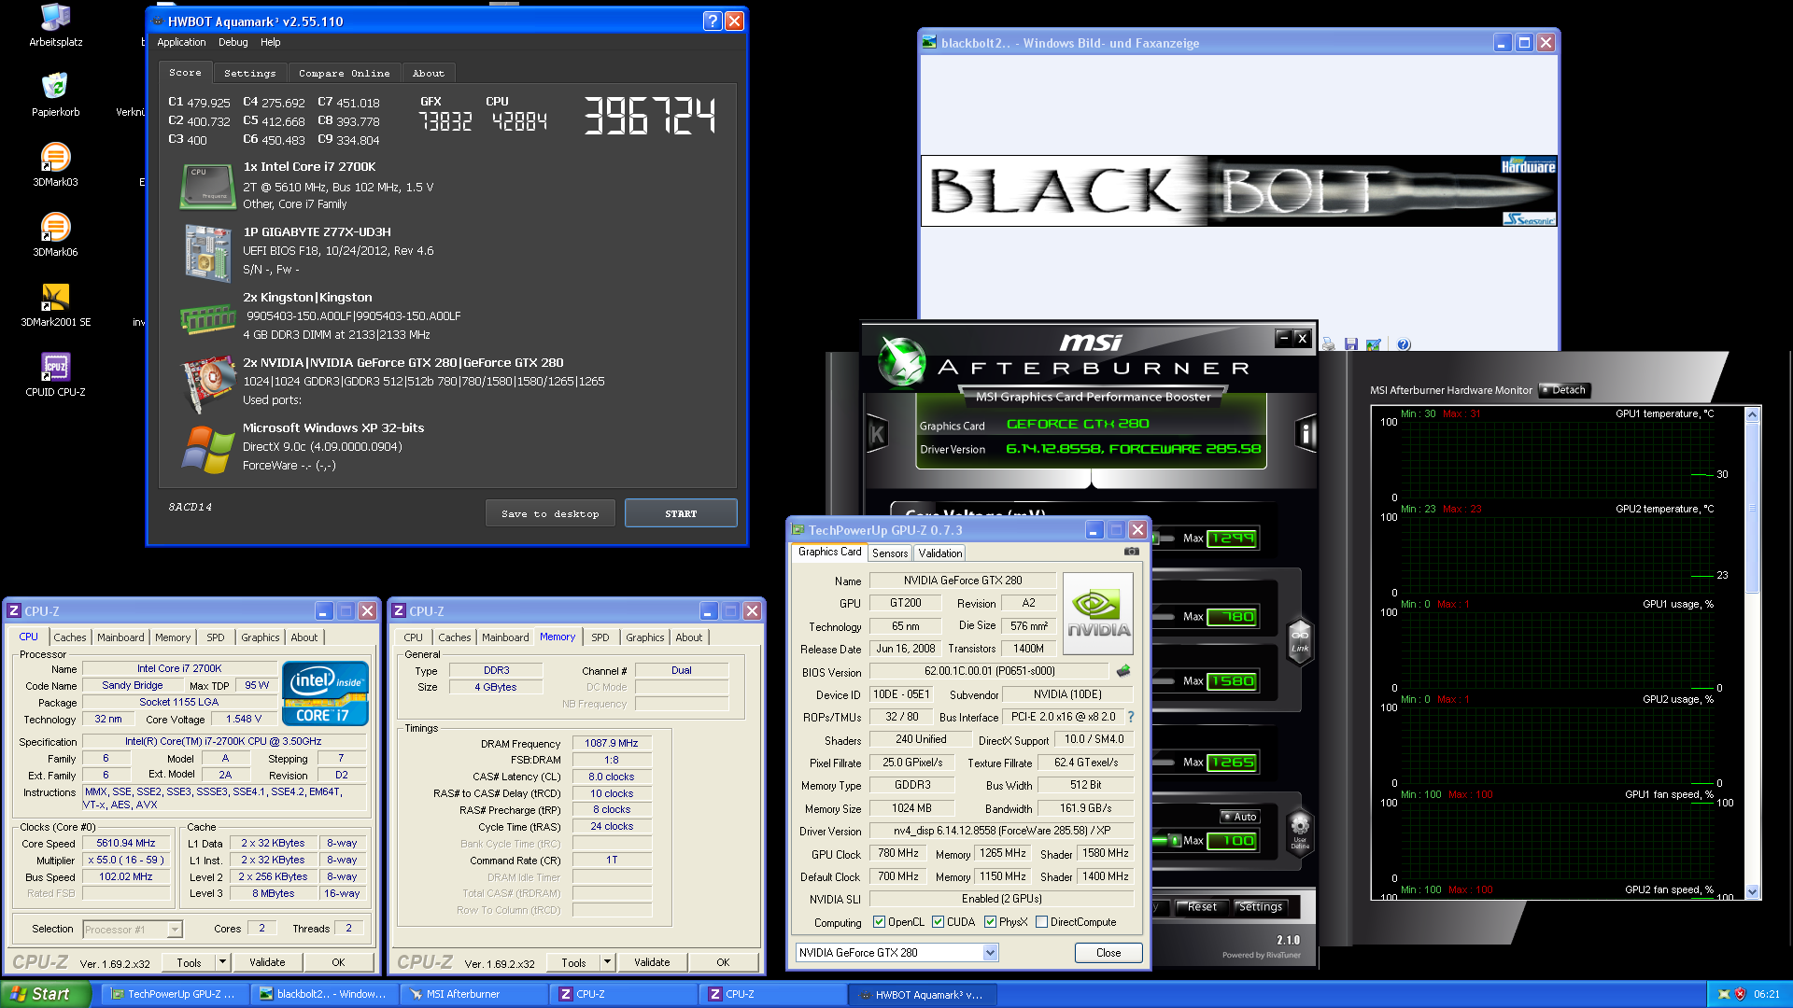
Task: Click the print icon in Bild- und Faxanzeige
Action: click(x=1329, y=344)
